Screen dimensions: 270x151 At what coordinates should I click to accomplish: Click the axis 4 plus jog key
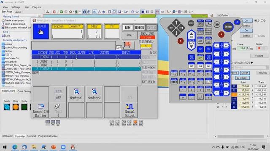[226, 70]
